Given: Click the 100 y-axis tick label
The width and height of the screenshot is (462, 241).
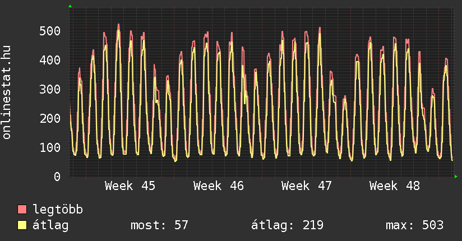Looking at the screenshot, I should pos(50,147).
